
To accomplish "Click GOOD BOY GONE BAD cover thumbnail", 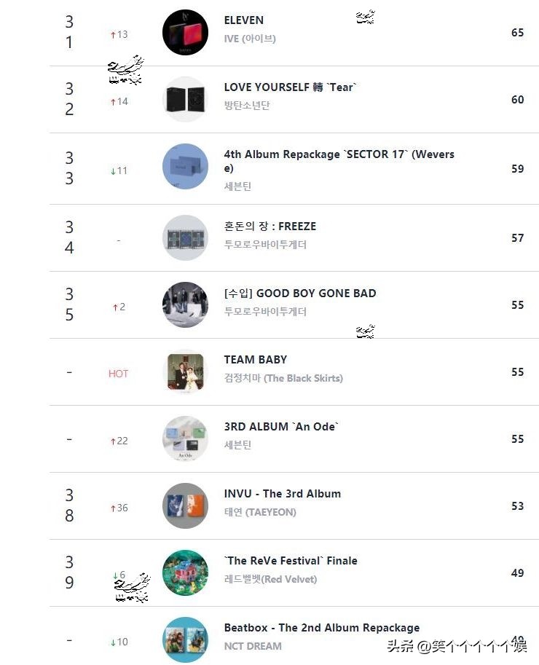I will (x=185, y=304).
